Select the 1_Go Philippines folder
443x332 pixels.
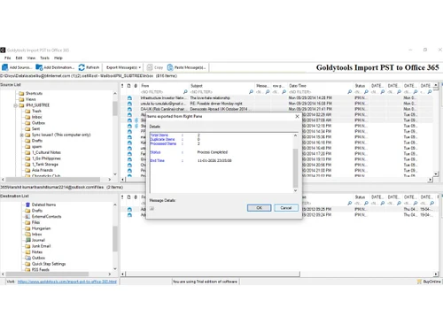pyautogui.click(x=46, y=158)
